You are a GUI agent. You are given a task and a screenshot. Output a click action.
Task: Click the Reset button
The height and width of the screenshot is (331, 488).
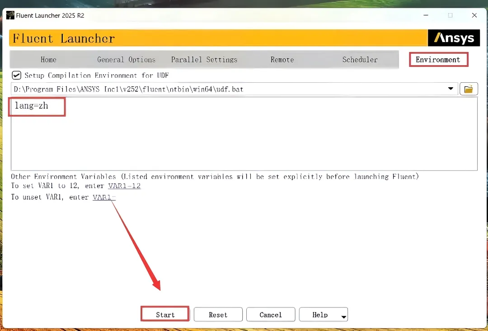[218, 315]
